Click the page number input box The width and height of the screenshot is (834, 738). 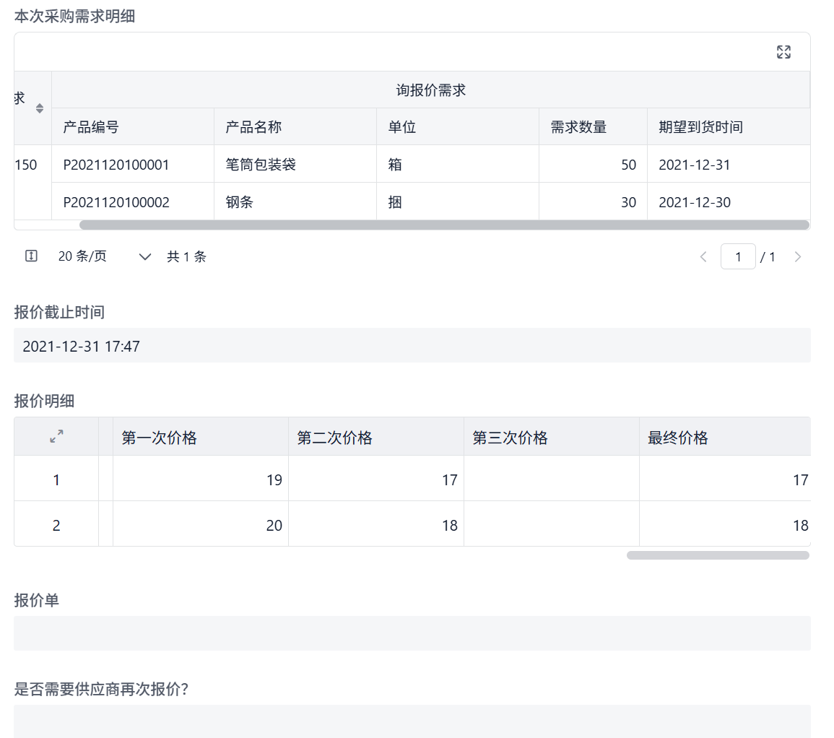(x=737, y=257)
